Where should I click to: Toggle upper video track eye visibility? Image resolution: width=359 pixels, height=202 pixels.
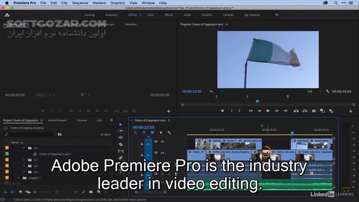[163, 142]
